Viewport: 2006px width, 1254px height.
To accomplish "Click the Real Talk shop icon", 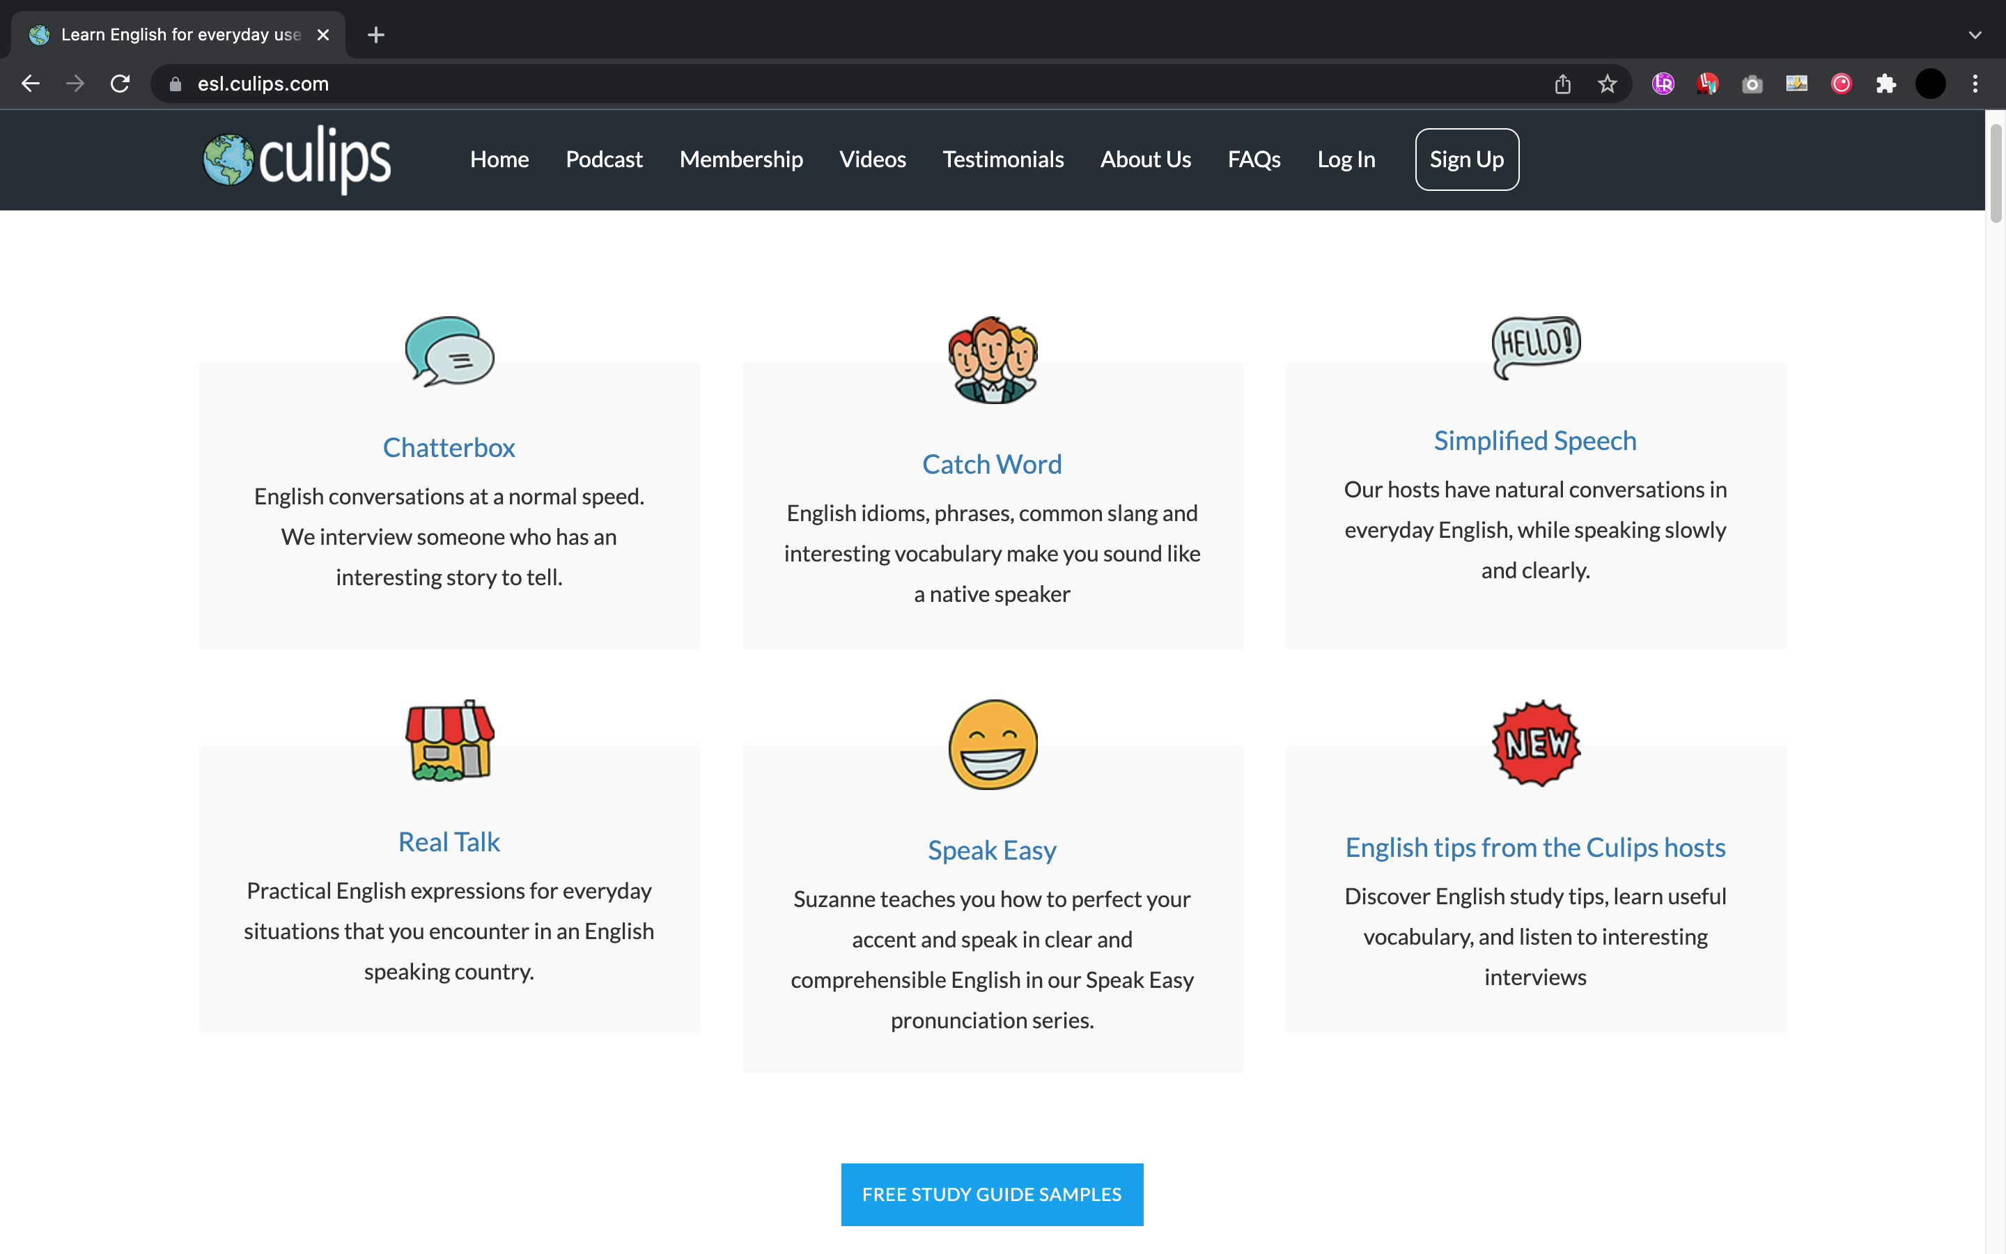I will [449, 741].
